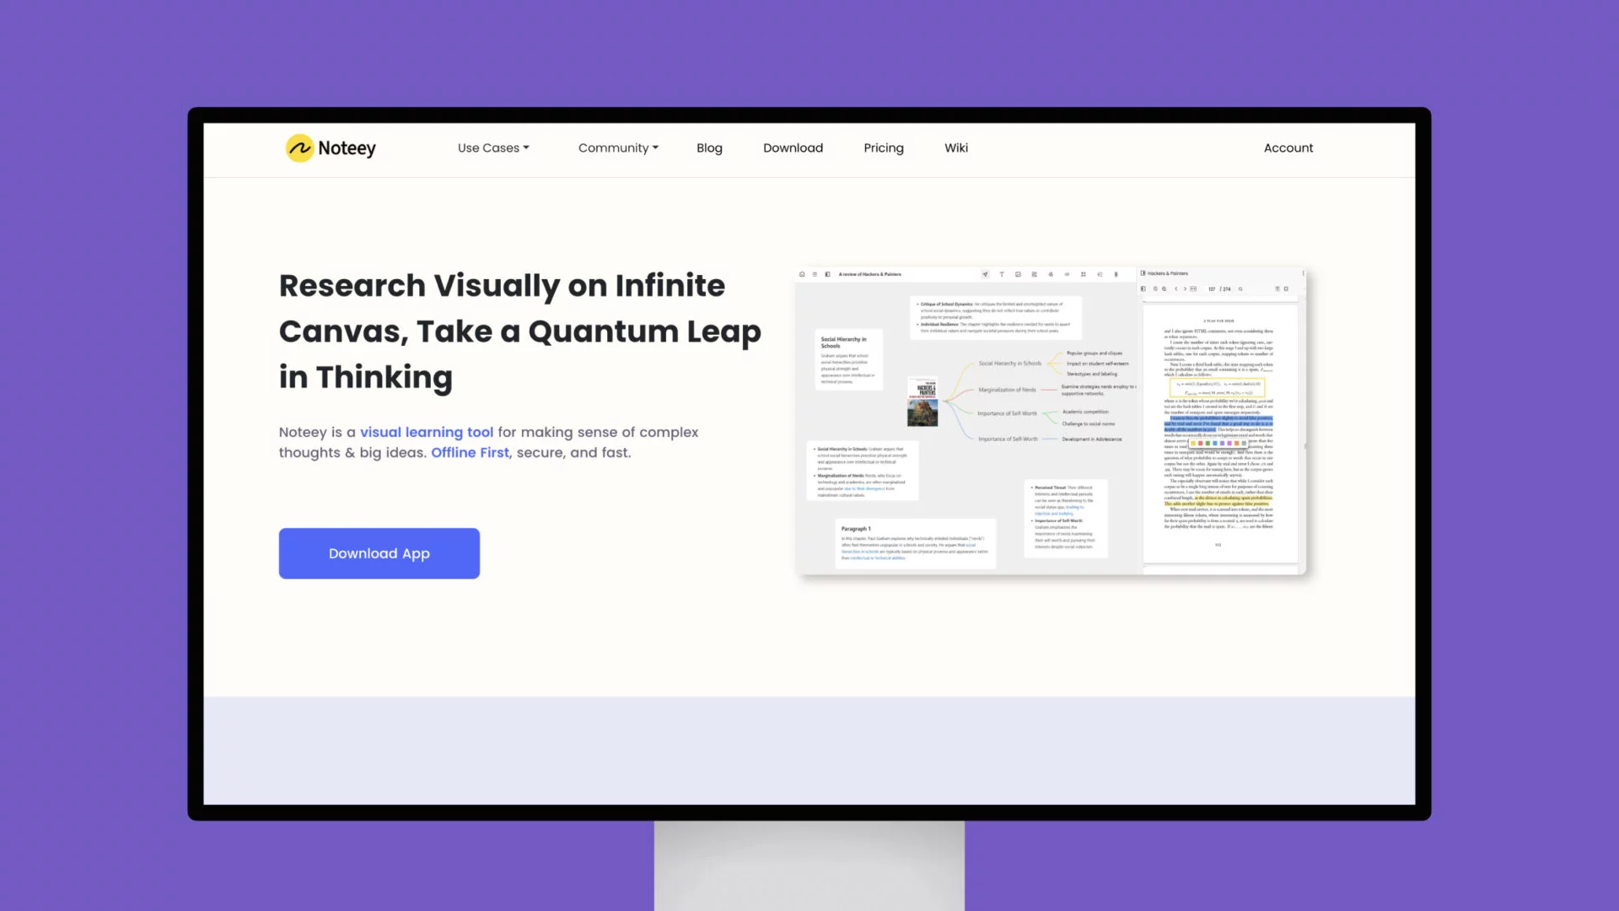Click the Download nav menu item
Viewport: 1619px width, 911px height.
click(793, 147)
